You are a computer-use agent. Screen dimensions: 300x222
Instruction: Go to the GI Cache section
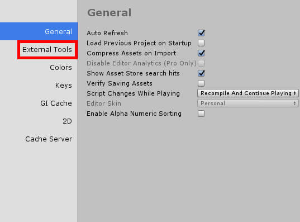56,103
